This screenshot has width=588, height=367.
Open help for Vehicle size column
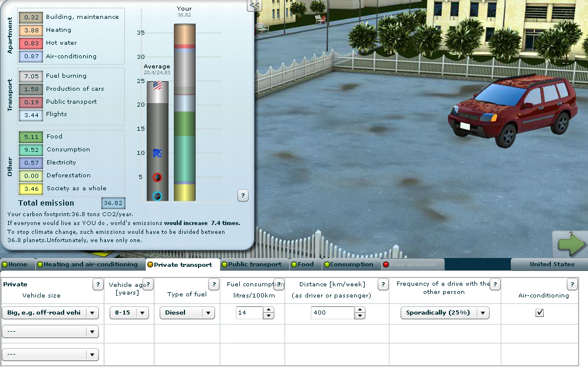tap(98, 285)
